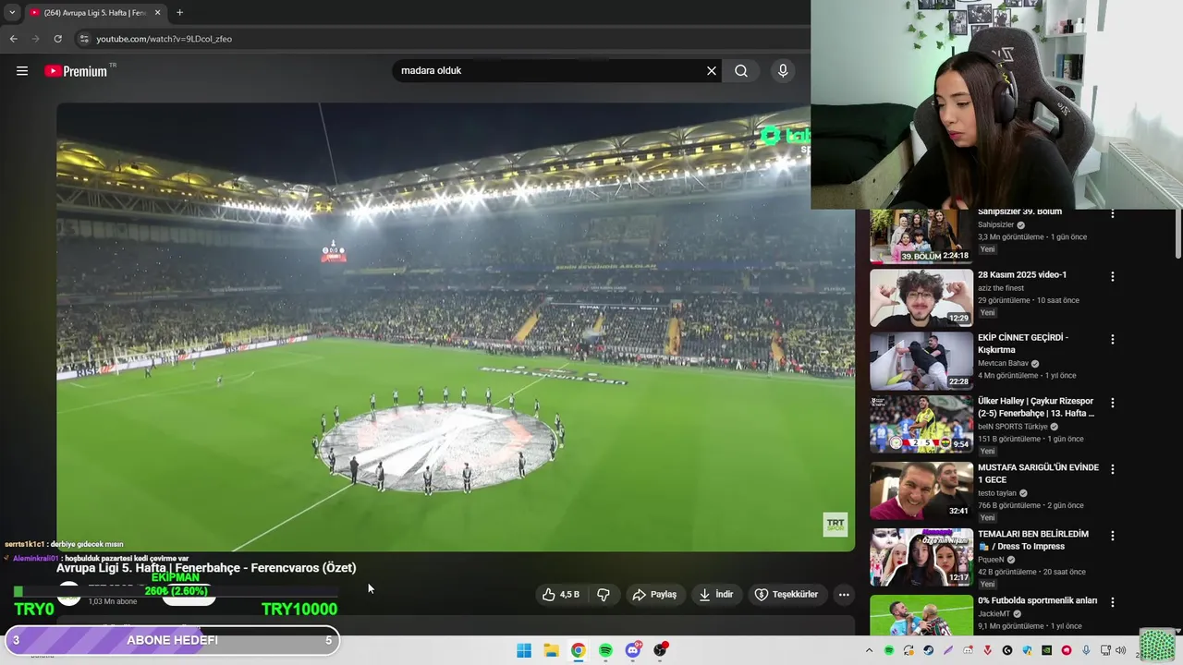Start voice search with the microphone icon
This screenshot has width=1183, height=665.
click(783, 71)
